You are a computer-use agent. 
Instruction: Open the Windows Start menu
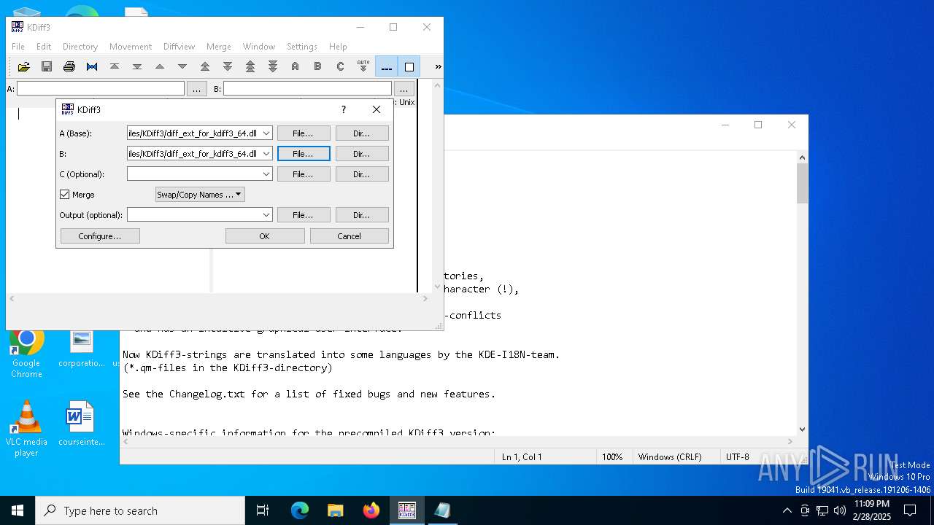(18, 510)
